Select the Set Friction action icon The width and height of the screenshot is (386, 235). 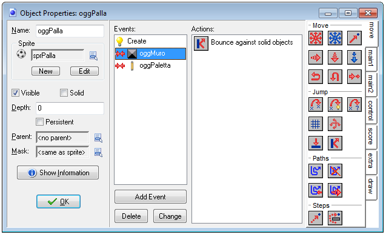click(354, 77)
